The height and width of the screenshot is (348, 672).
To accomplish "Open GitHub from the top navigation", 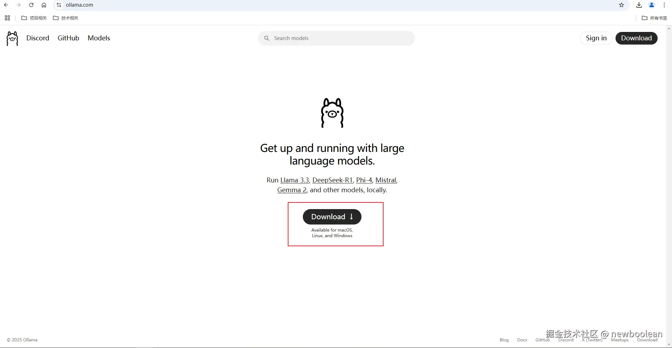I will click(68, 38).
